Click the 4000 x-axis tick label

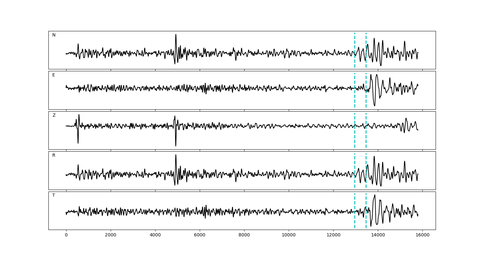click(x=155, y=235)
